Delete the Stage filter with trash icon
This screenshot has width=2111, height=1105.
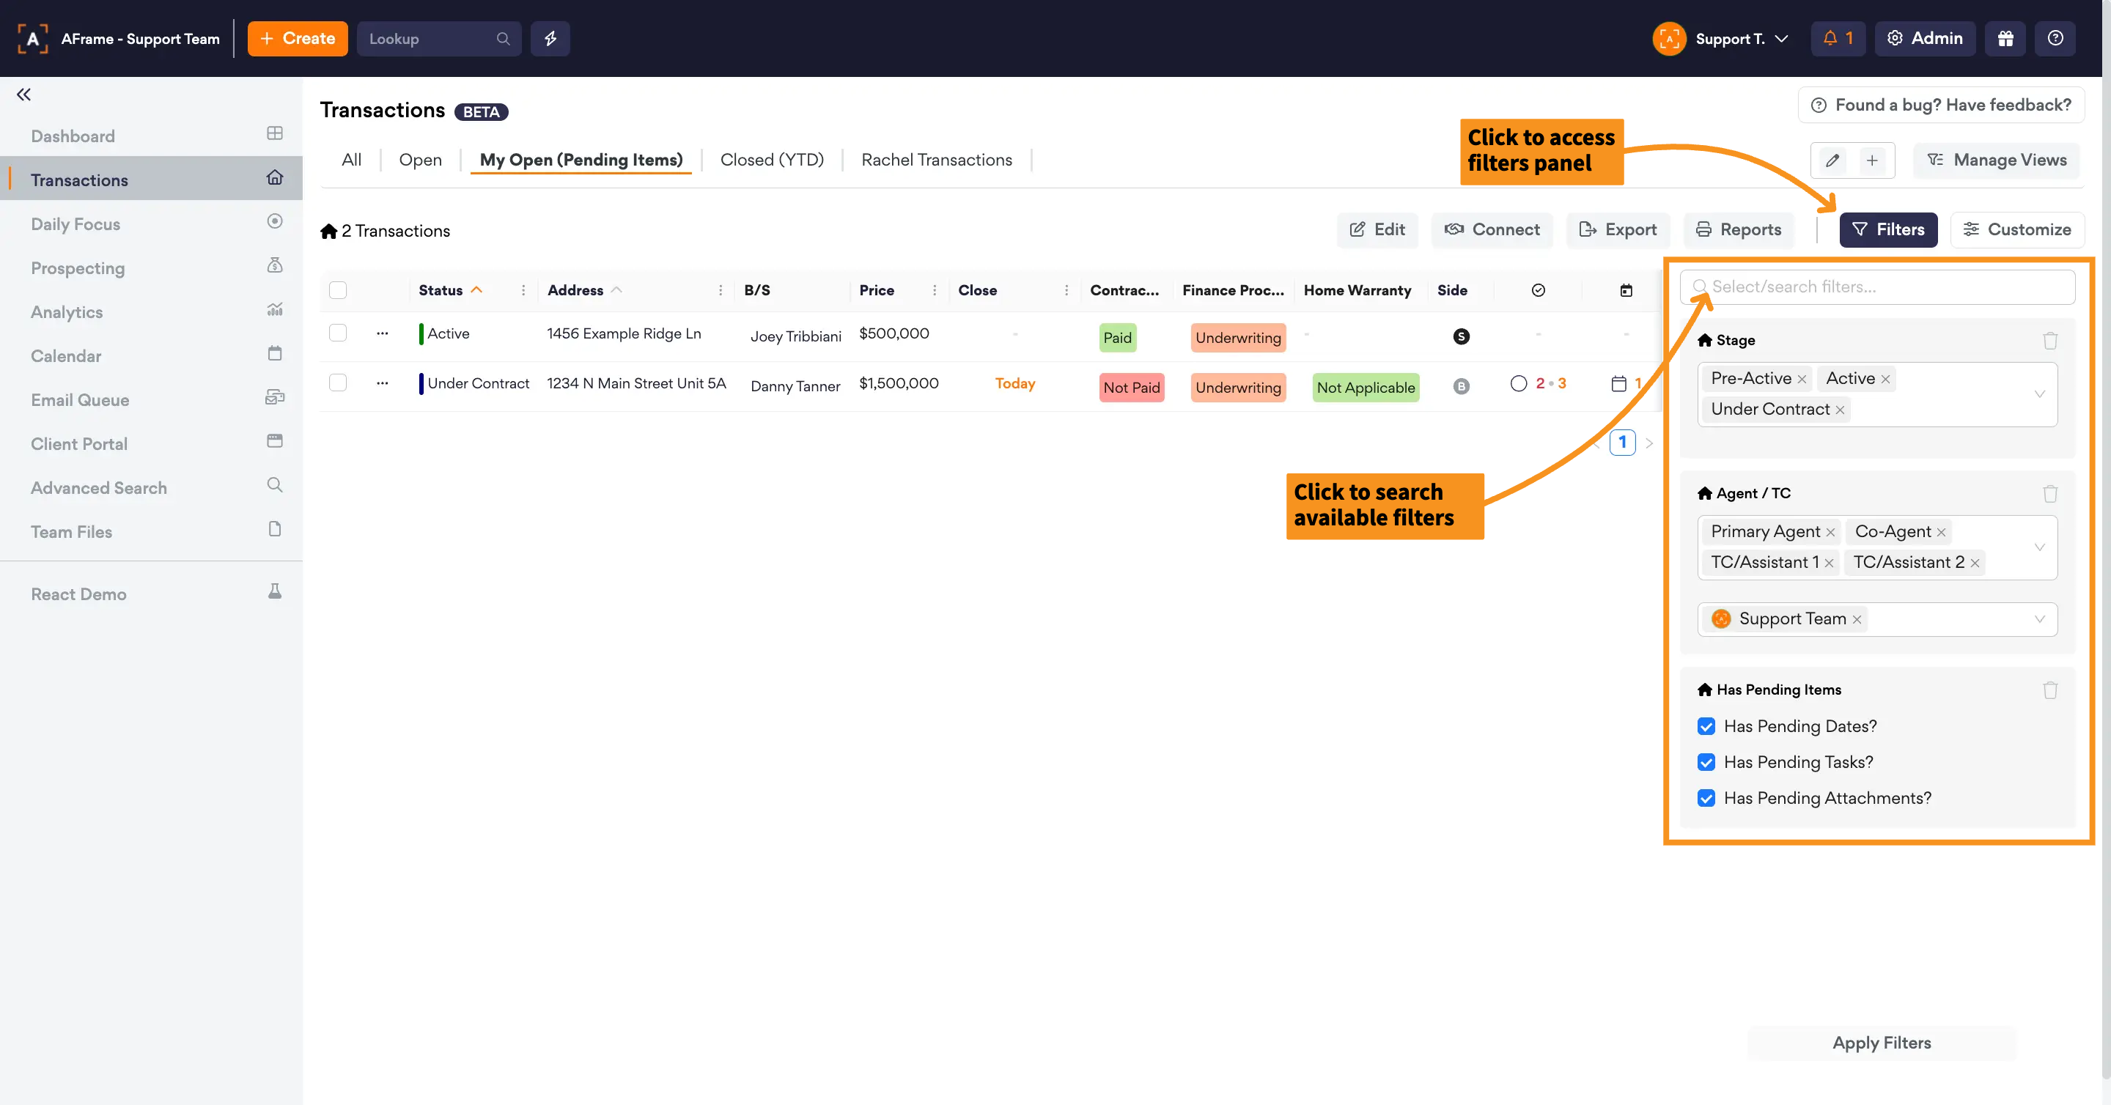2049,340
